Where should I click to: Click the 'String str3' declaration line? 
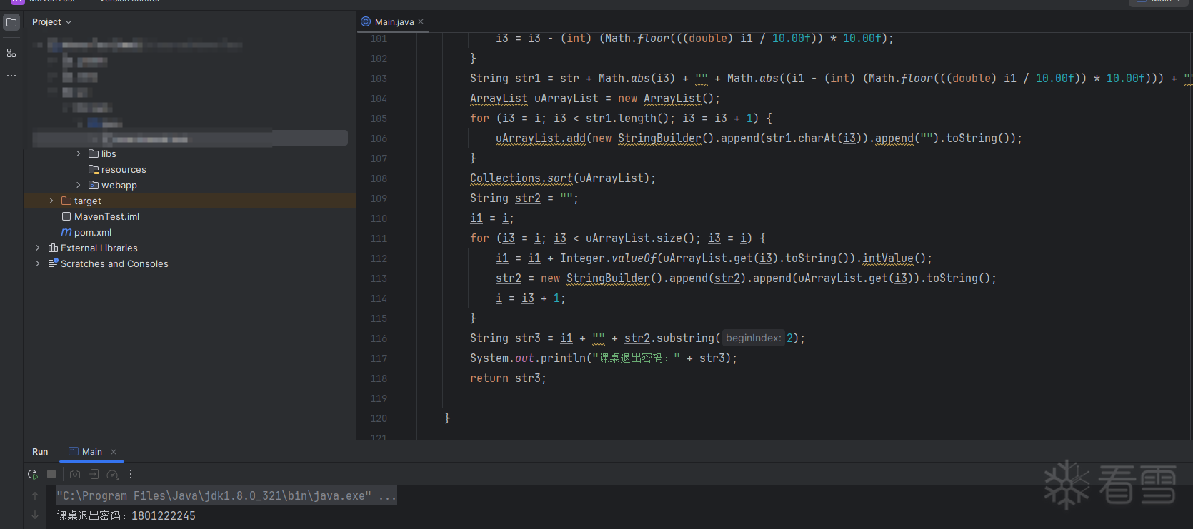637,338
